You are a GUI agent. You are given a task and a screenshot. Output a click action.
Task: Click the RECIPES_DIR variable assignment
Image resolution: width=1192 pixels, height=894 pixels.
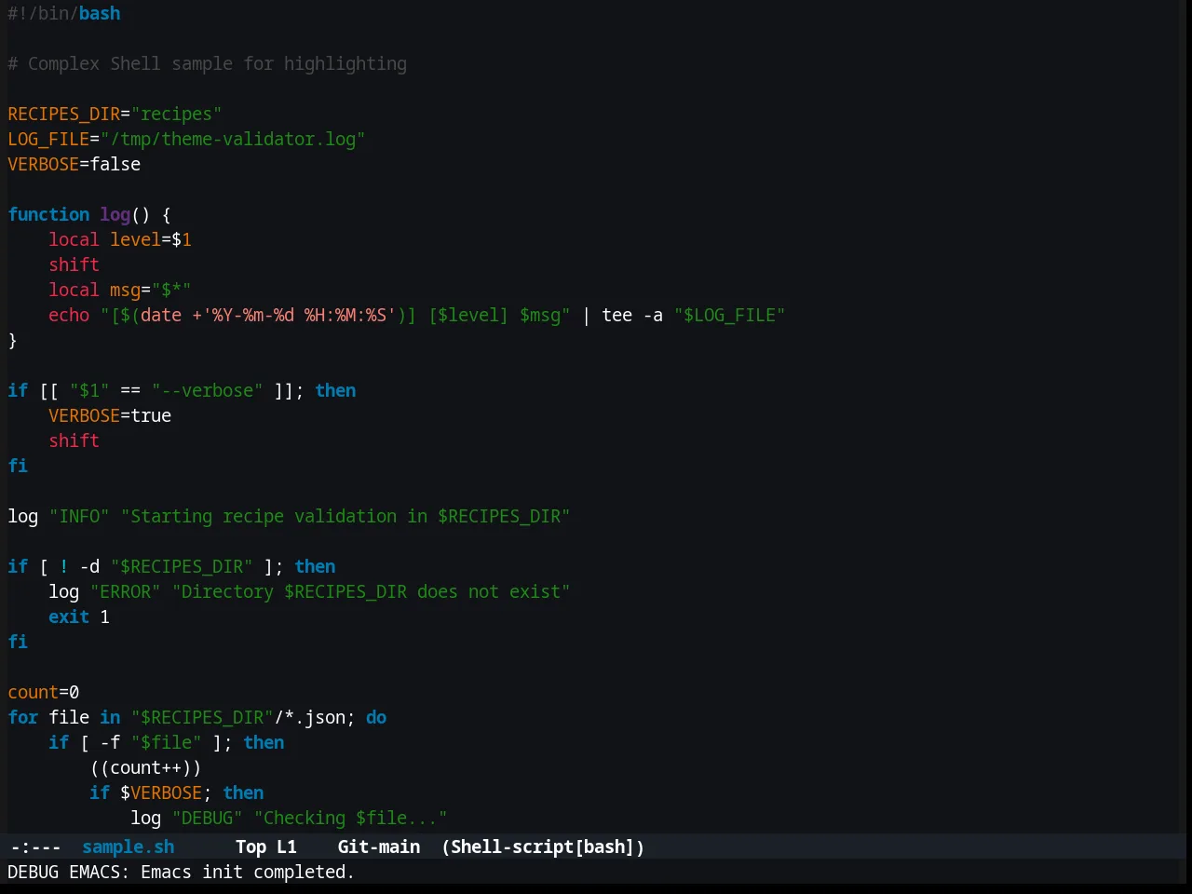tap(115, 114)
